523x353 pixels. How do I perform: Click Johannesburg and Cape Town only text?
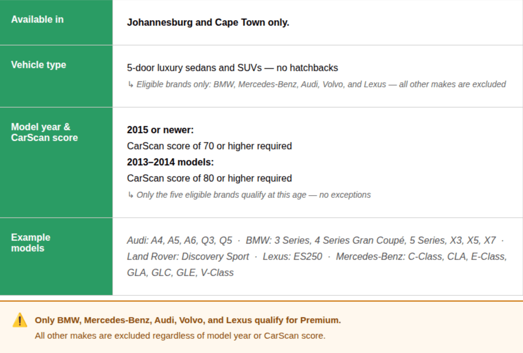click(x=208, y=22)
